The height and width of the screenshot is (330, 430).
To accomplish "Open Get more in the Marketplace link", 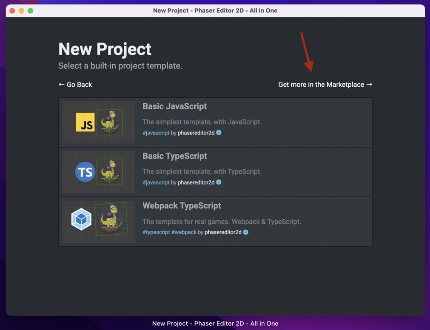I will point(325,85).
